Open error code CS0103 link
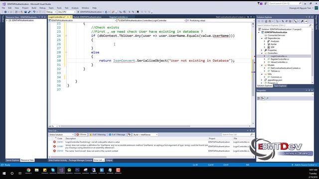Screen dimensions: 319x179 click(x=60, y=151)
